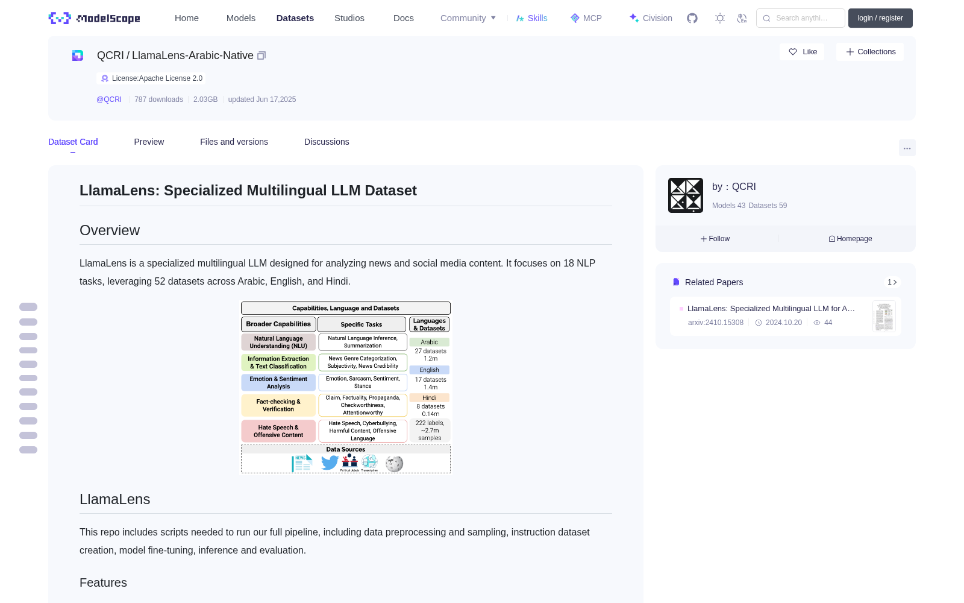964x603 pixels.
Task: Click the updated Jun 17,2025 text
Action: (262, 99)
